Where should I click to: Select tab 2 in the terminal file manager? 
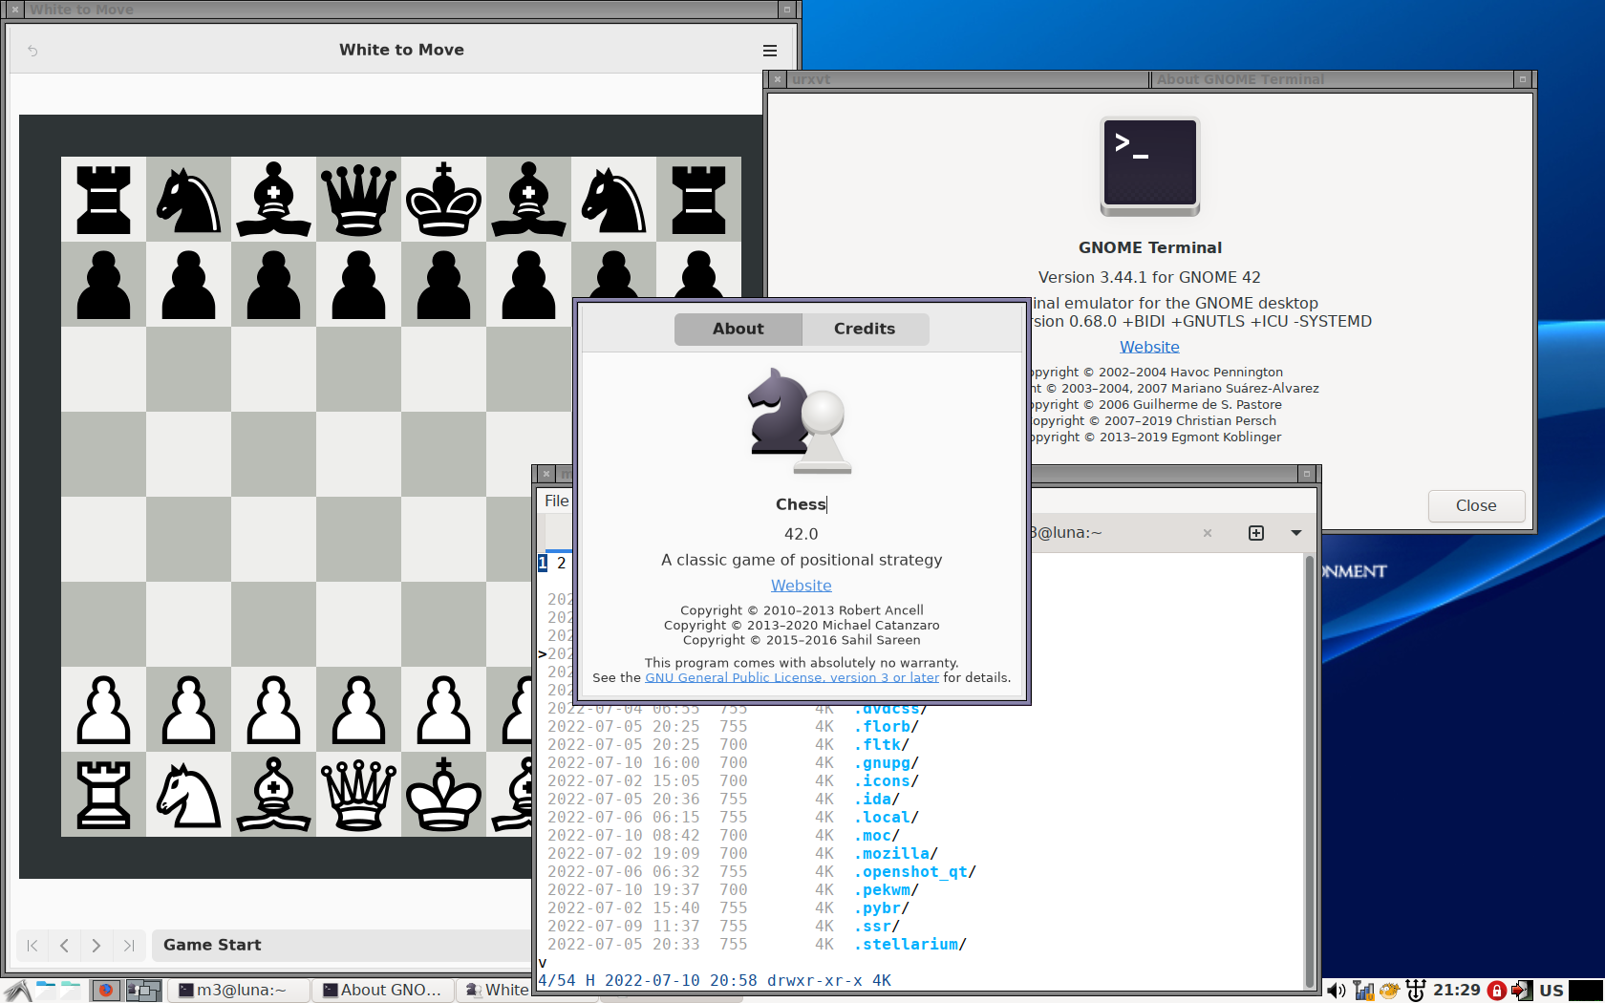561,564
